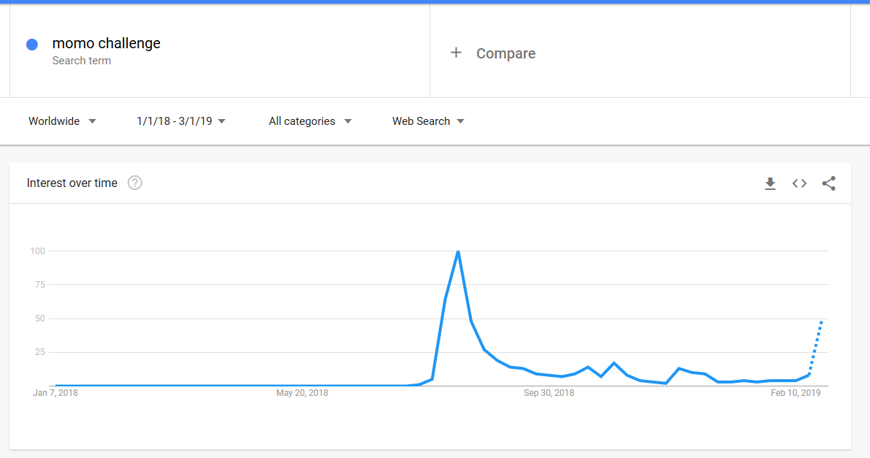
Task: Click the Jan 7, 2018 axis label
Action: click(56, 393)
